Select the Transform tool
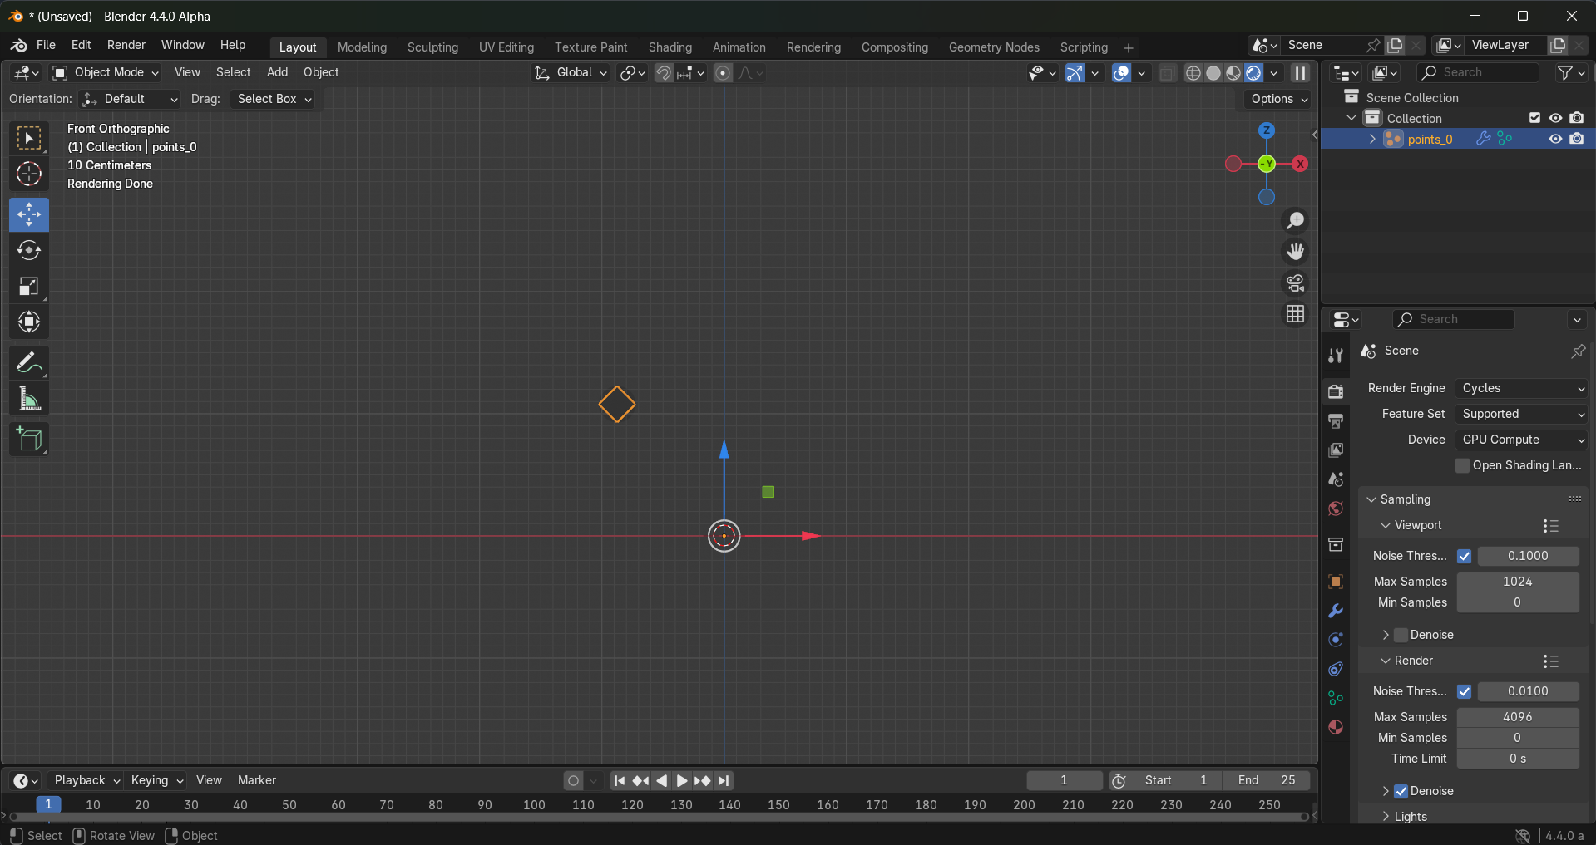Image resolution: width=1596 pixels, height=845 pixels. coord(29,322)
